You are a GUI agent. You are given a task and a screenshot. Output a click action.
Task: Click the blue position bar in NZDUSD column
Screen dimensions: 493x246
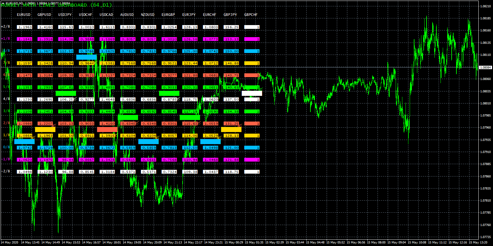(149, 142)
